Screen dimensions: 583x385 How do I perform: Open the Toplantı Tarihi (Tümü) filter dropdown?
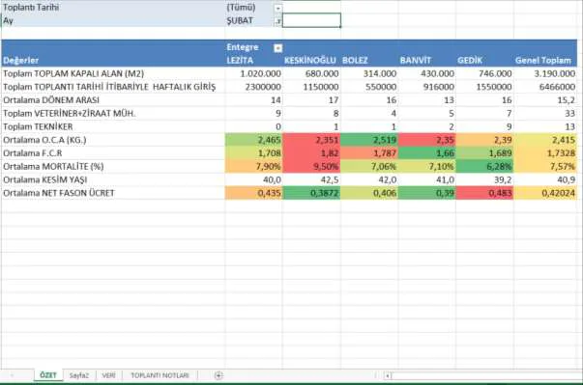point(277,8)
